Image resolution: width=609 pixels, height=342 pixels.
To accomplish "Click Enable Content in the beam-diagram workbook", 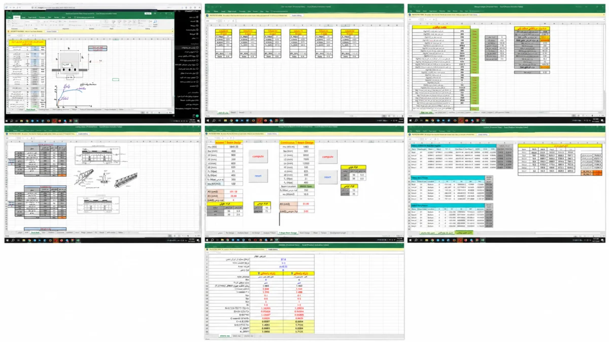I will point(52,32).
